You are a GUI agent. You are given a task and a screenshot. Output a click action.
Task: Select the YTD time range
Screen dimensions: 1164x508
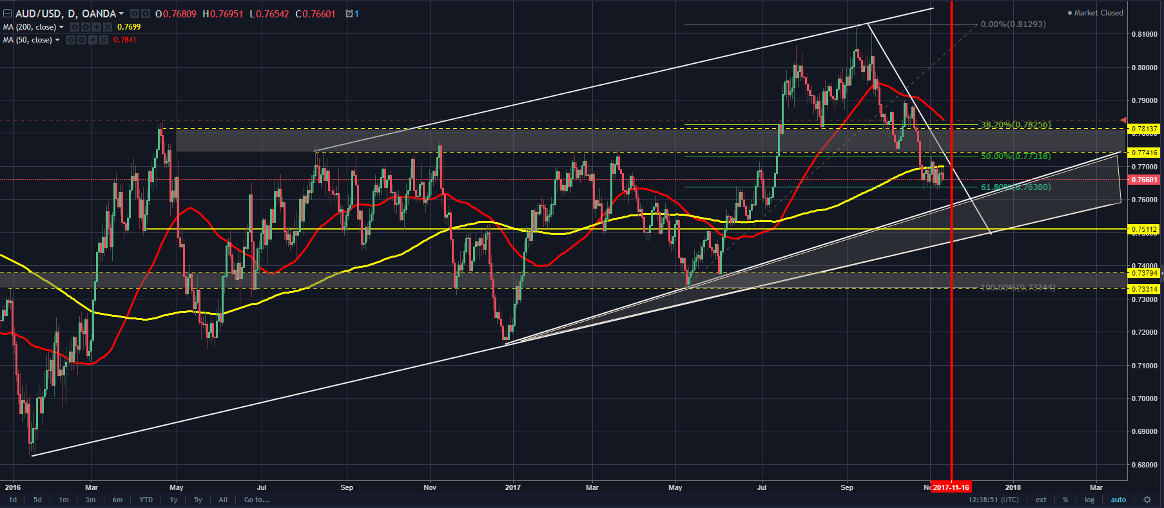coord(146,500)
